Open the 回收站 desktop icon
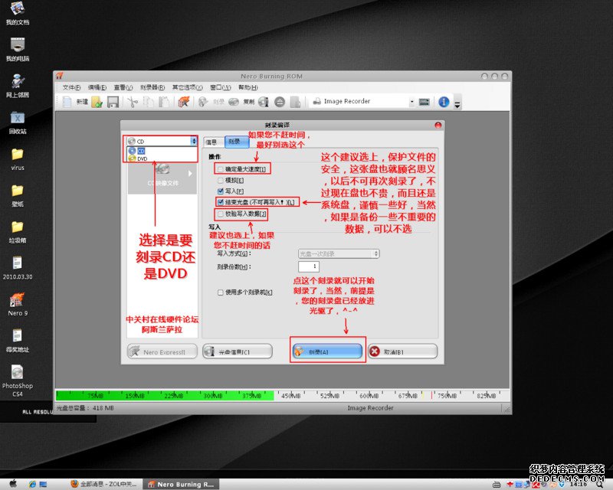This screenshot has height=490, width=613. coord(17,122)
